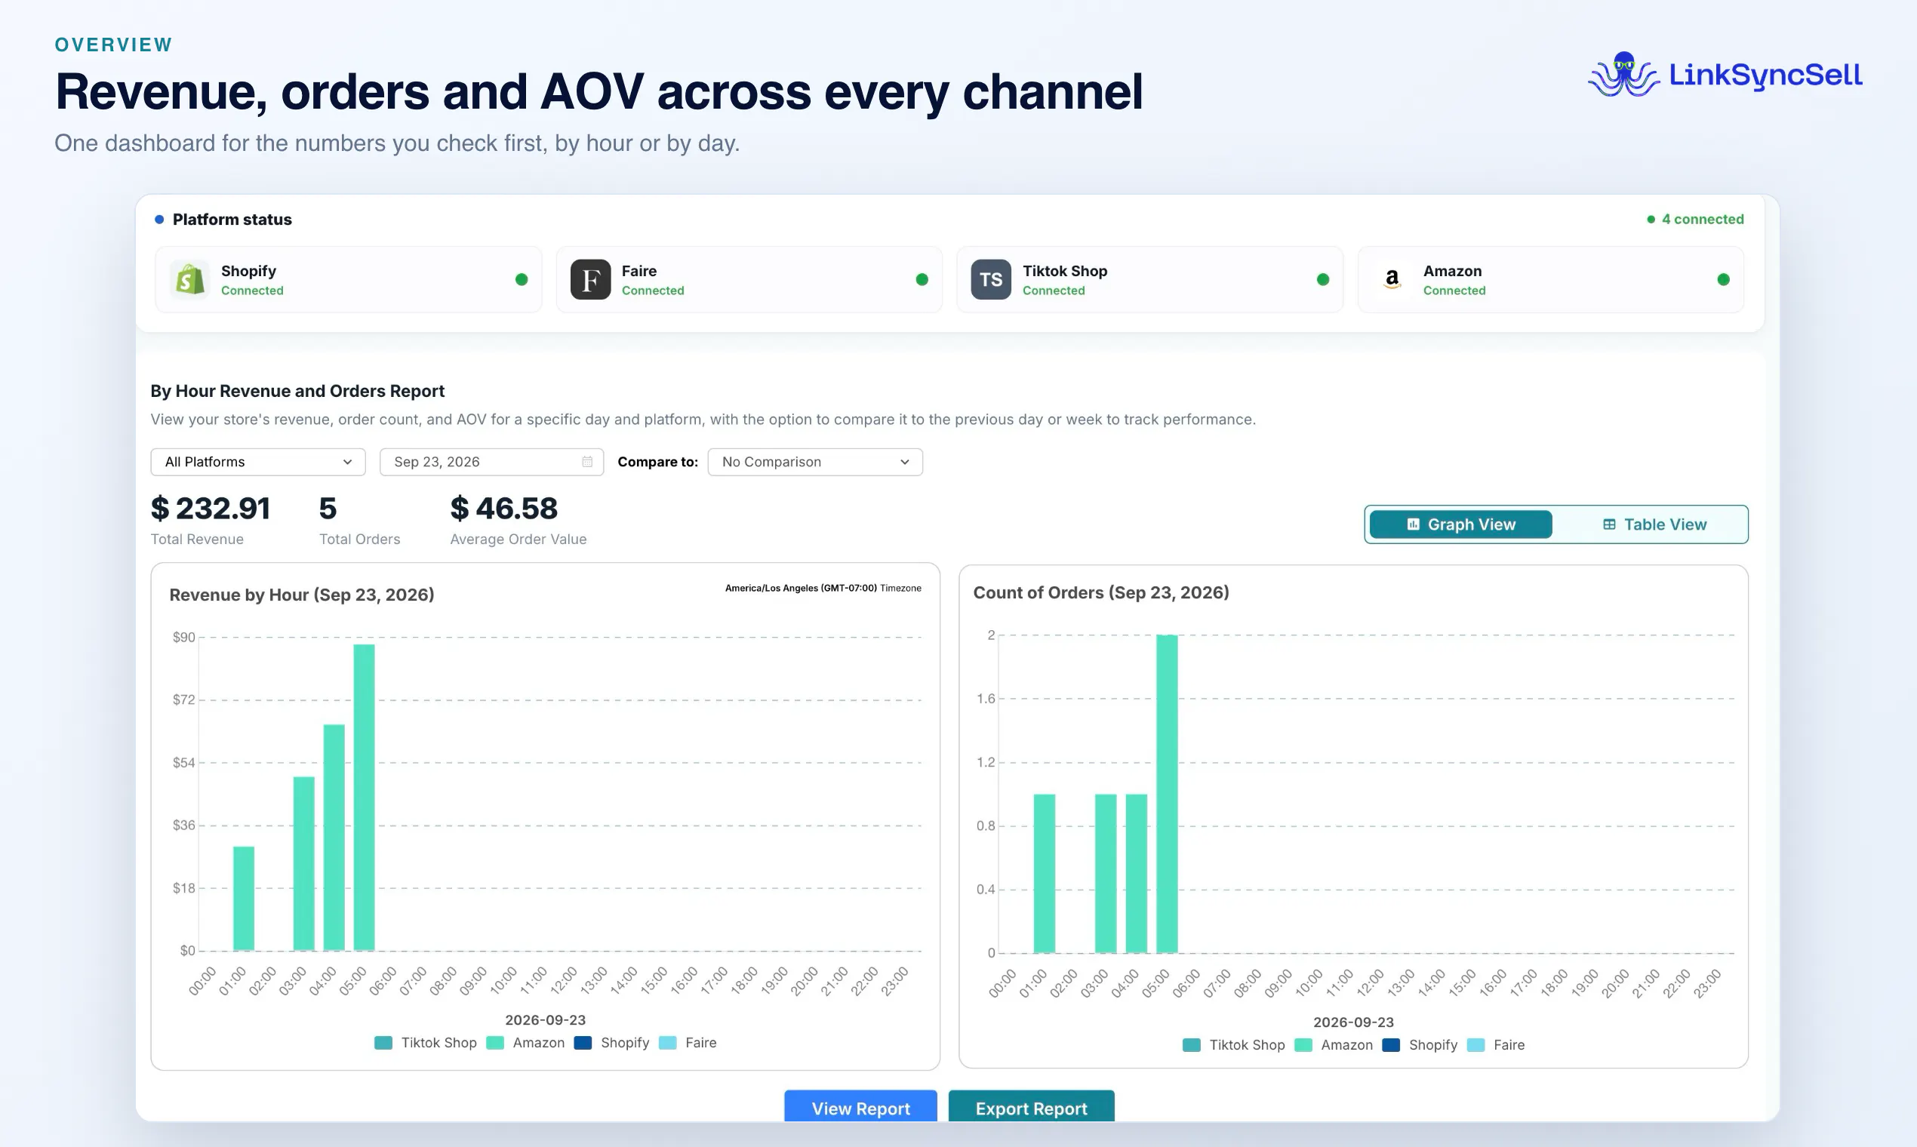Click the 05:00 orders count bar
The width and height of the screenshot is (1917, 1147).
(1168, 794)
